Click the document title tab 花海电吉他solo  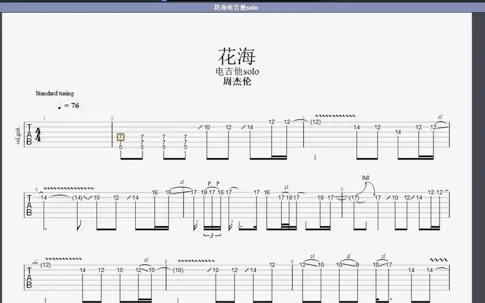[236, 7]
